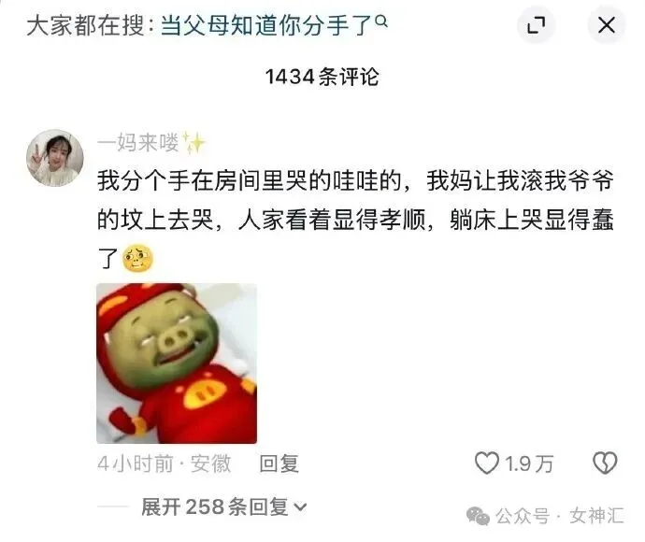Reply using the 回复 button
Image resolution: width=645 pixels, height=542 pixels.
coord(279,464)
